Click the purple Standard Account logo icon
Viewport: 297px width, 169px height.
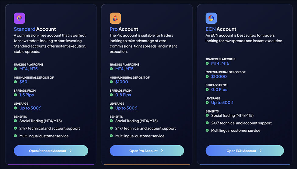coord(19,18)
